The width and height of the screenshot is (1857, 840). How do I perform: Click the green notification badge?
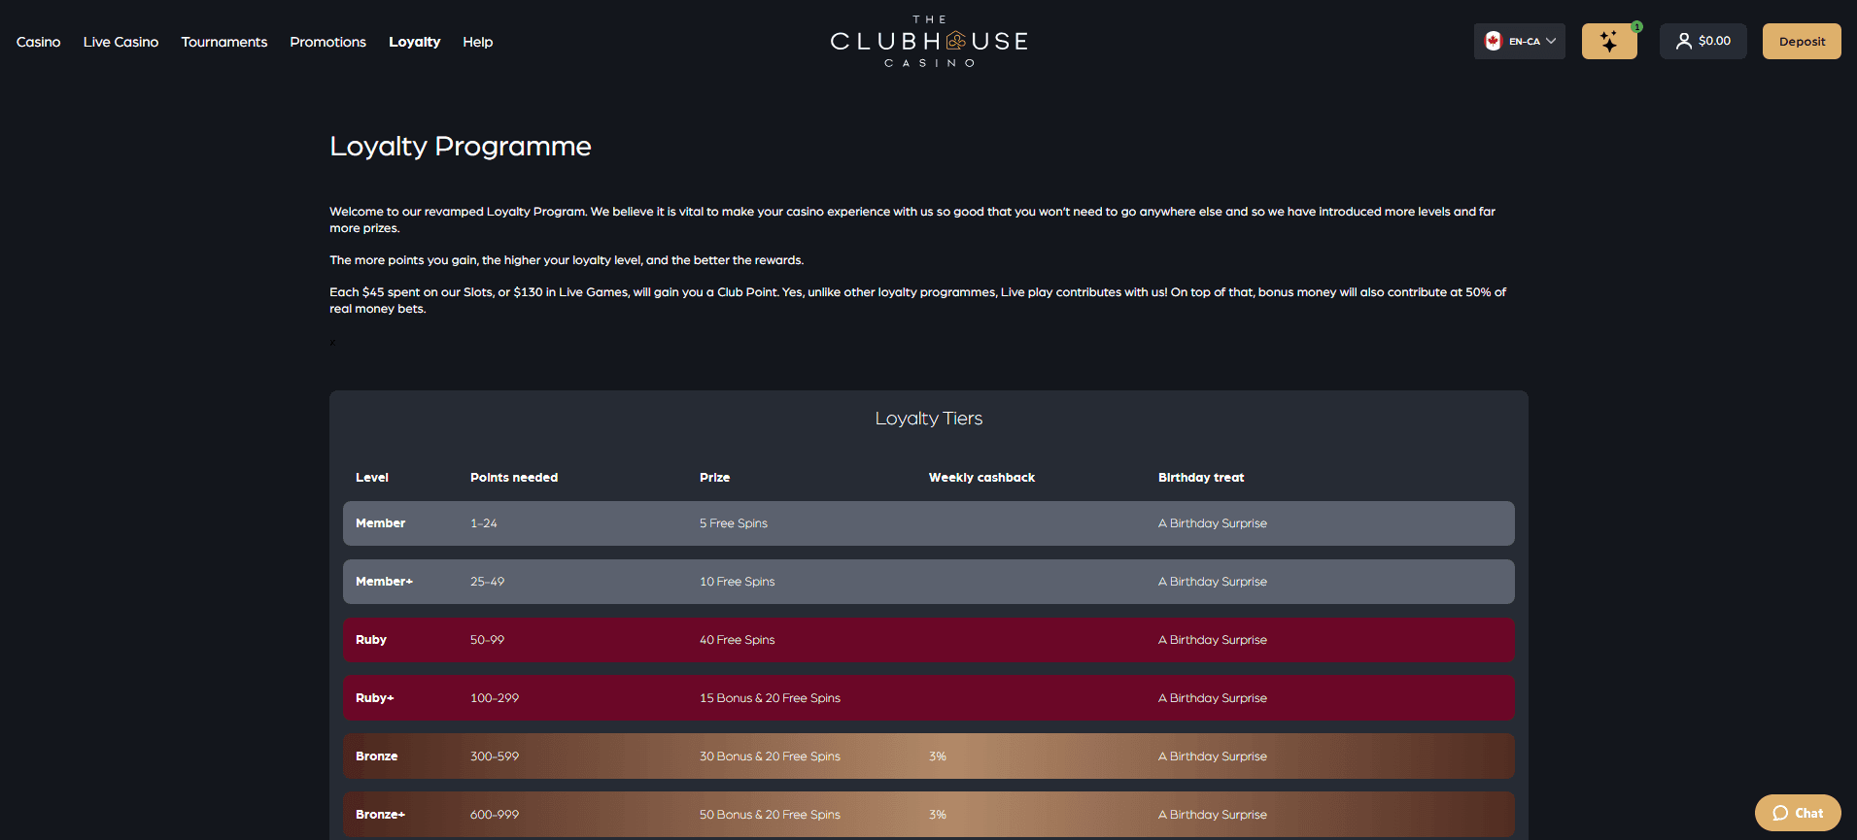[x=1636, y=26]
